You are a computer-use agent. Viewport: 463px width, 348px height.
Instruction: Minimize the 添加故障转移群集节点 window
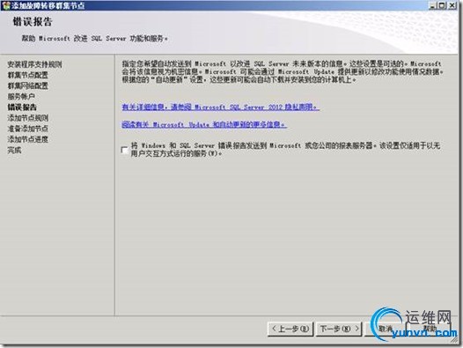433,5
